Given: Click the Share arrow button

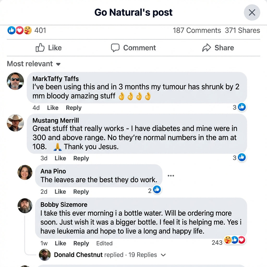Looking at the screenshot, I should pyautogui.click(x=218, y=48).
